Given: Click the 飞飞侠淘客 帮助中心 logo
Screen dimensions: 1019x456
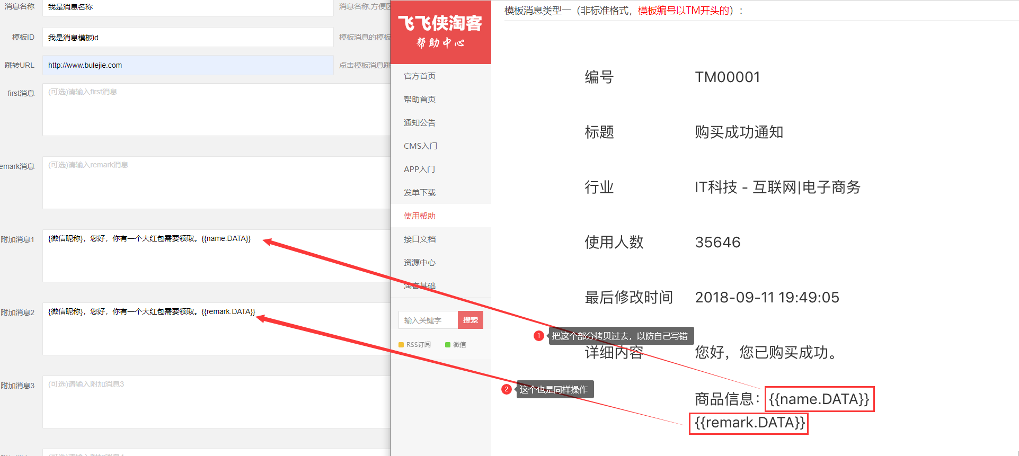Looking at the screenshot, I should pyautogui.click(x=440, y=31).
